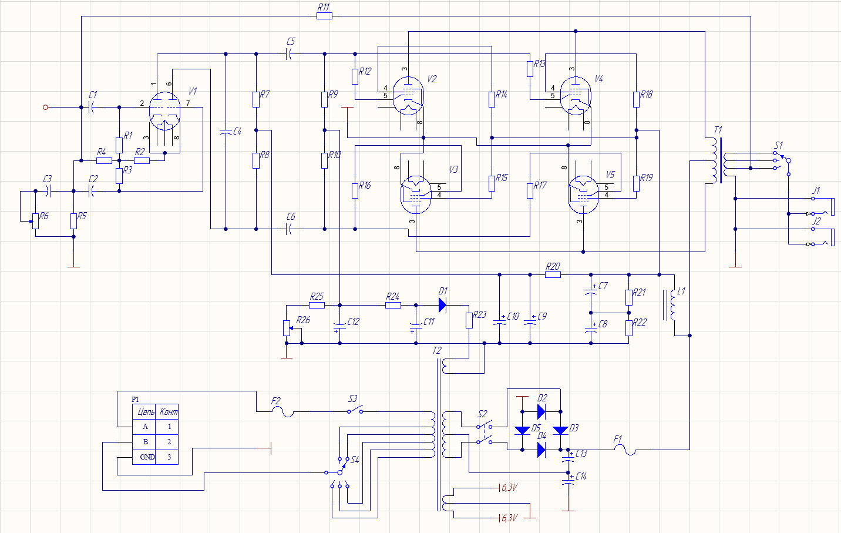Select the R24 resistor symbol
The image size is (841, 533).
coord(393,305)
